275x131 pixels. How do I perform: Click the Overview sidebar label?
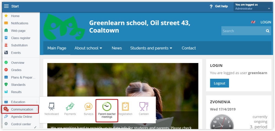click(18, 62)
